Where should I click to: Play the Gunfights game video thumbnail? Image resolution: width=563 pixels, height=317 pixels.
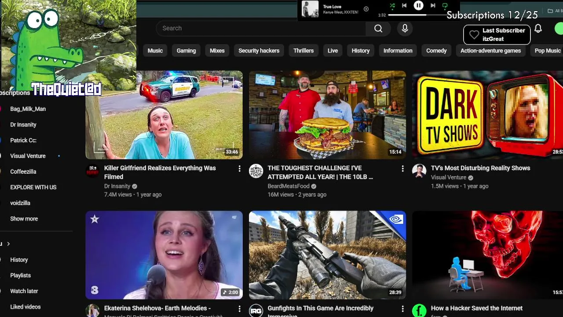327,255
